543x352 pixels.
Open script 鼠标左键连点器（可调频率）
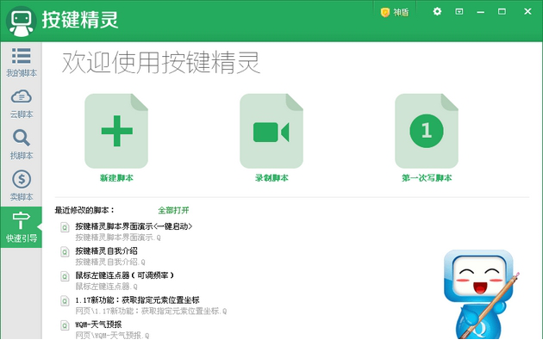click(125, 275)
